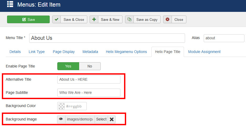Click the green Save button
This screenshot has height=126, width=246.
[28, 20]
